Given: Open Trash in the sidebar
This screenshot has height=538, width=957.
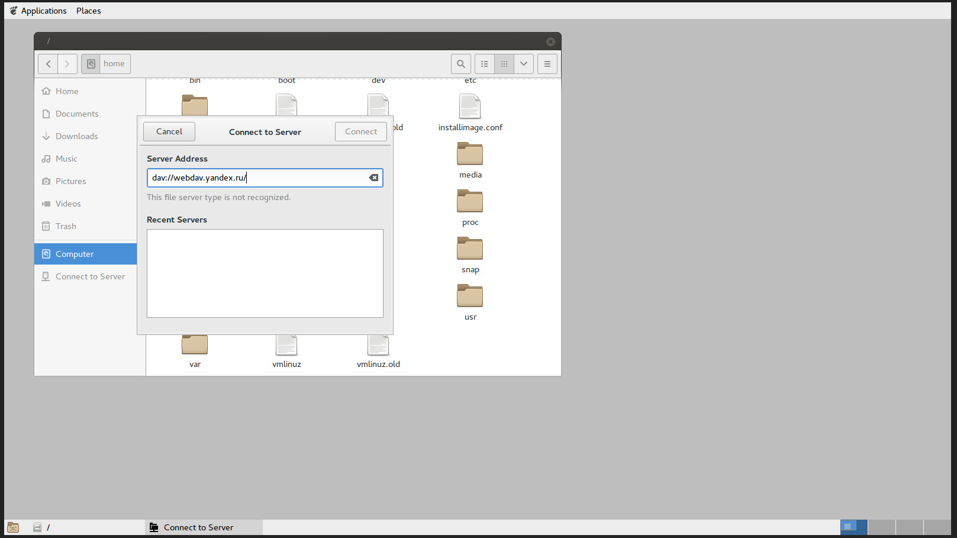Looking at the screenshot, I should (85, 226).
